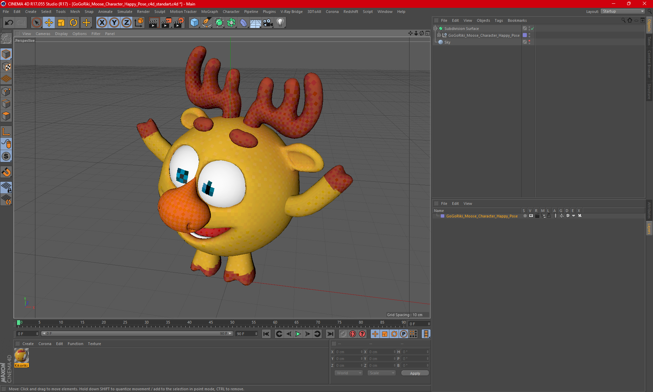Select the Live Selection tool
This screenshot has height=392, width=653.
tap(36, 23)
